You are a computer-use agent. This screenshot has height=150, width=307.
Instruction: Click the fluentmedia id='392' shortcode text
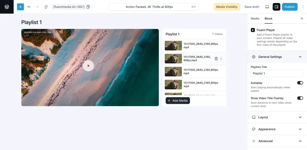coord(69,7)
